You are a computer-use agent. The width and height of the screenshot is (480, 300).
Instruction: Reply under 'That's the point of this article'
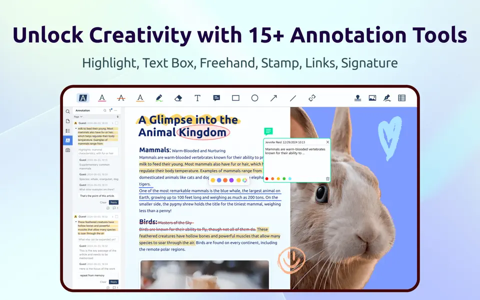[113, 202]
